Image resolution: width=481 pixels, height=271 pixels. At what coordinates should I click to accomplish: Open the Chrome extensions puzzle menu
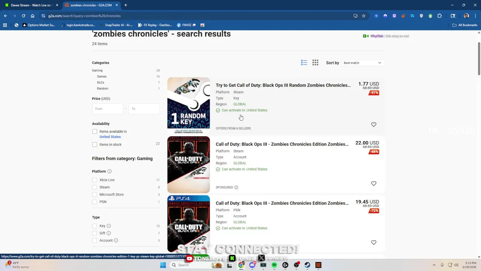(439, 16)
